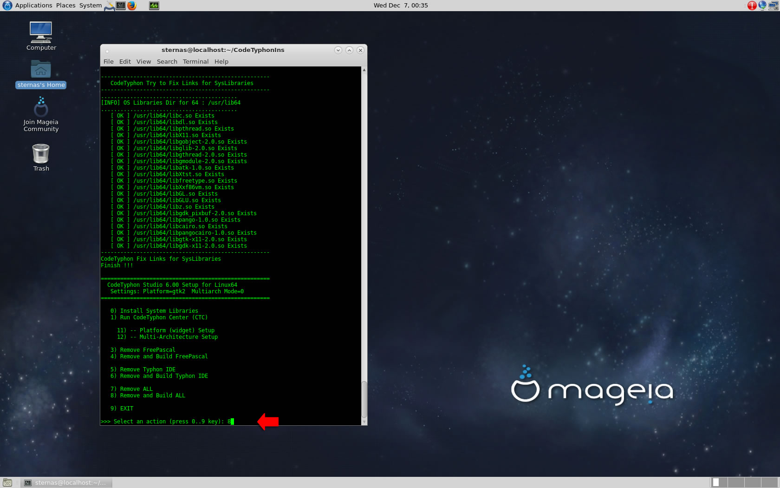Click the 'Select an action' prompt line
This screenshot has width=780, height=488.
point(167,422)
